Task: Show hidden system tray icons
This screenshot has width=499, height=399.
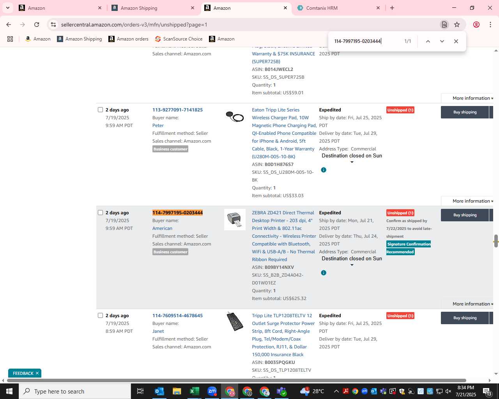Action: [x=336, y=391]
